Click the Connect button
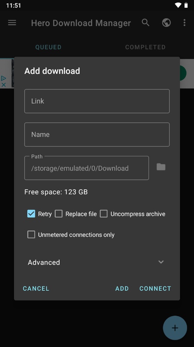The height and width of the screenshot is (347, 194). pos(155,288)
